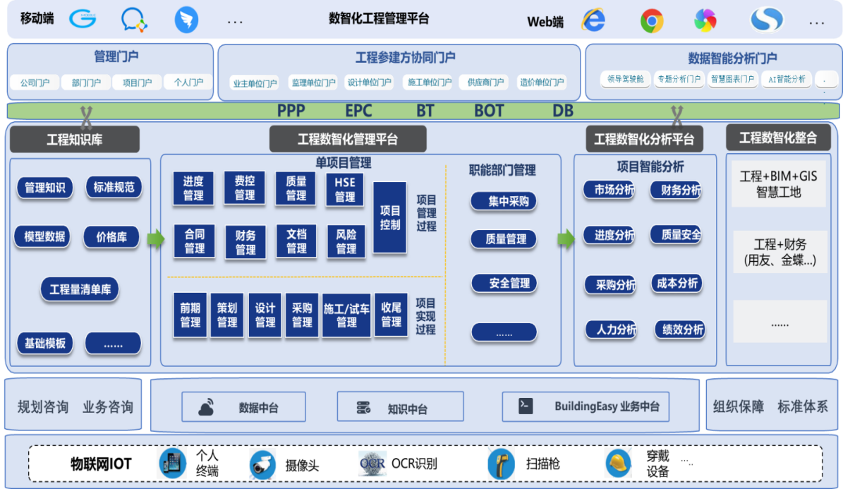The height and width of the screenshot is (489, 843).
Task: Click the Google Chrome browser icon
Action: click(x=652, y=21)
